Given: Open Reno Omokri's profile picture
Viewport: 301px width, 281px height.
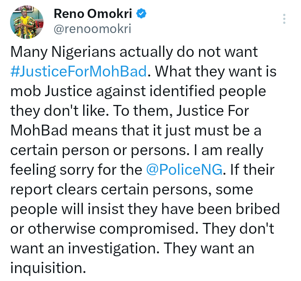Looking at the screenshot, I should pos(27,22).
